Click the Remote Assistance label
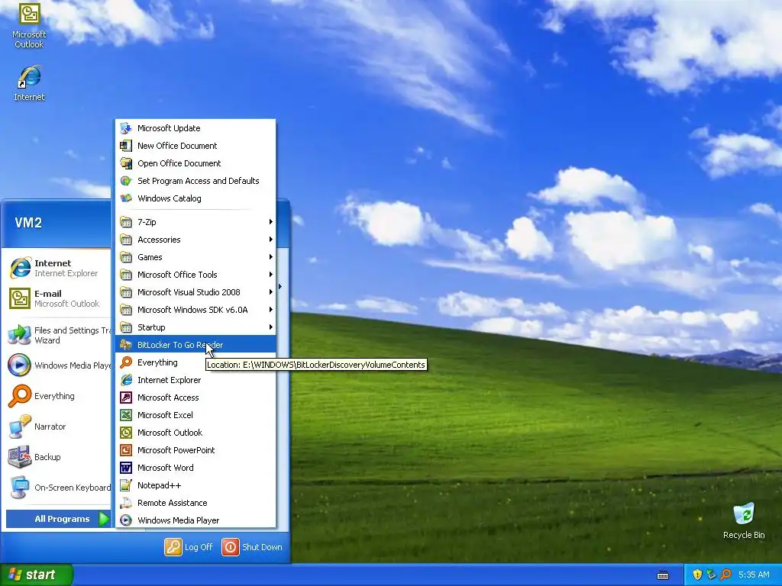 coord(172,502)
